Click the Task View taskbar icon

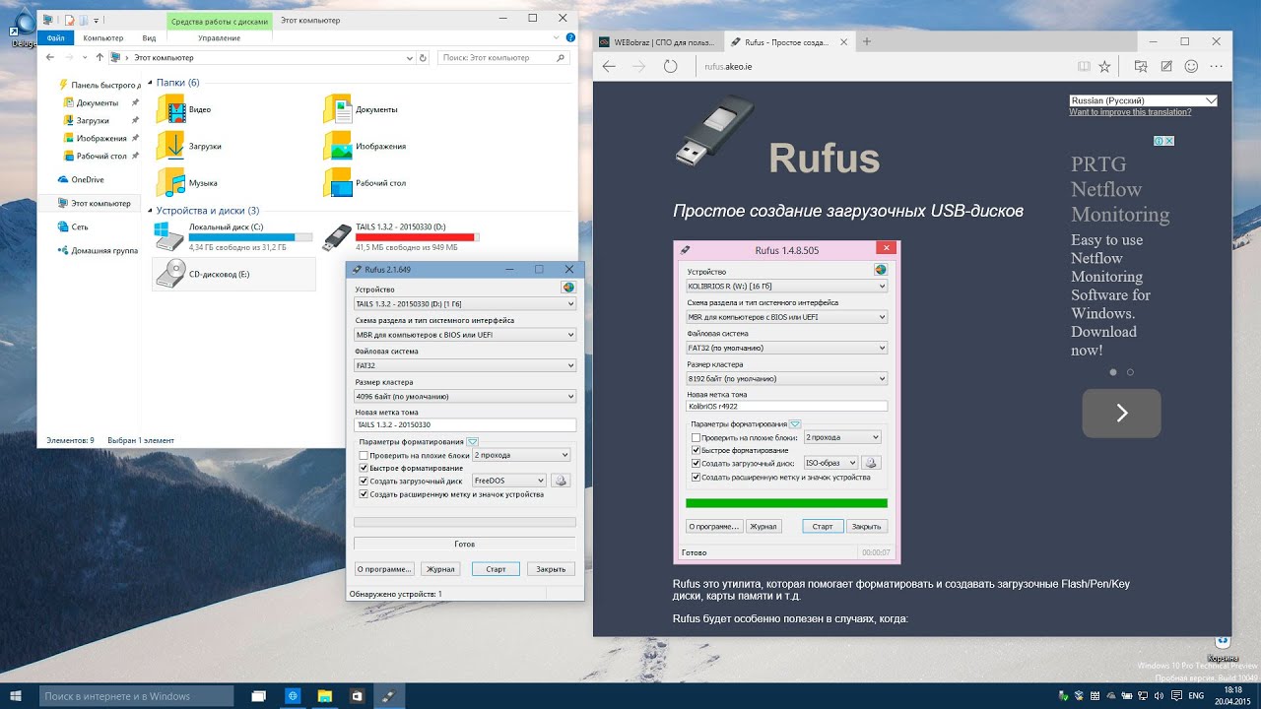point(258,696)
